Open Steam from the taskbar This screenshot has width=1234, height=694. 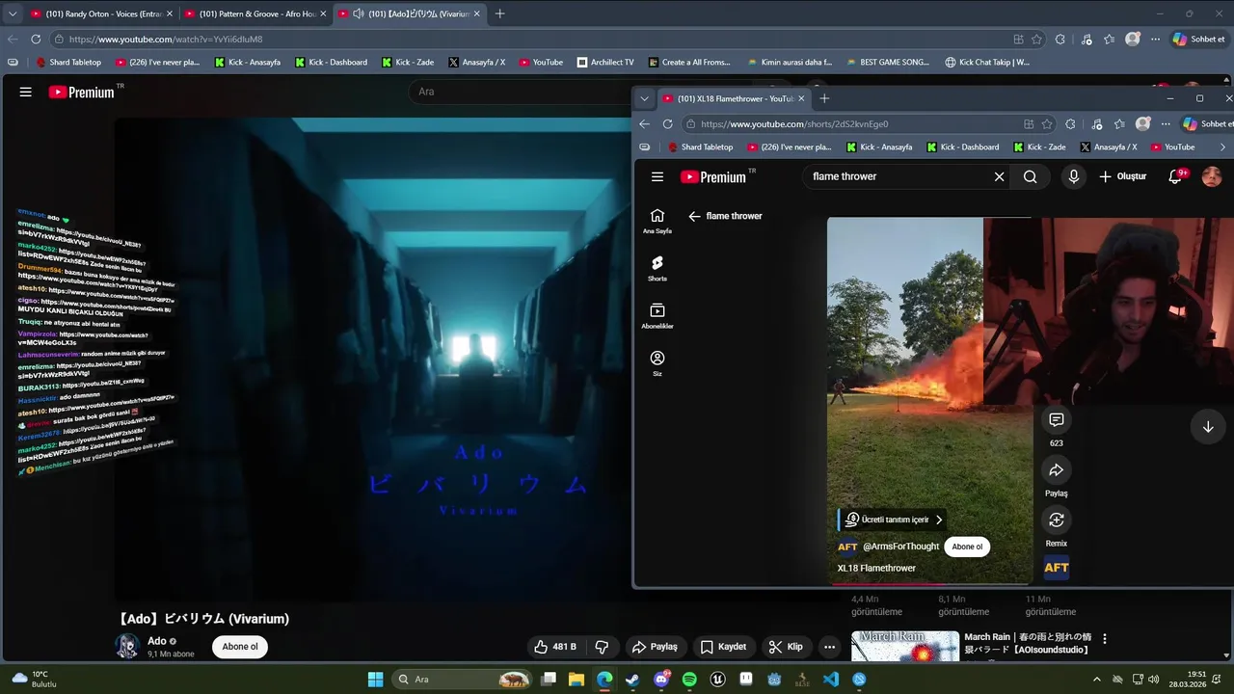coord(632,680)
